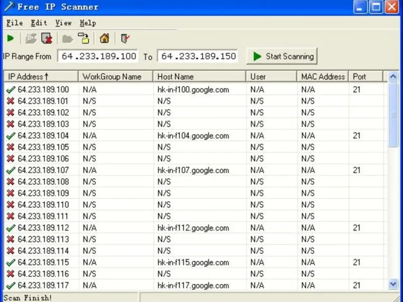This screenshot has height=302, width=403.
Task: Click green check icon for 64.233.189.104
Action: point(11,135)
